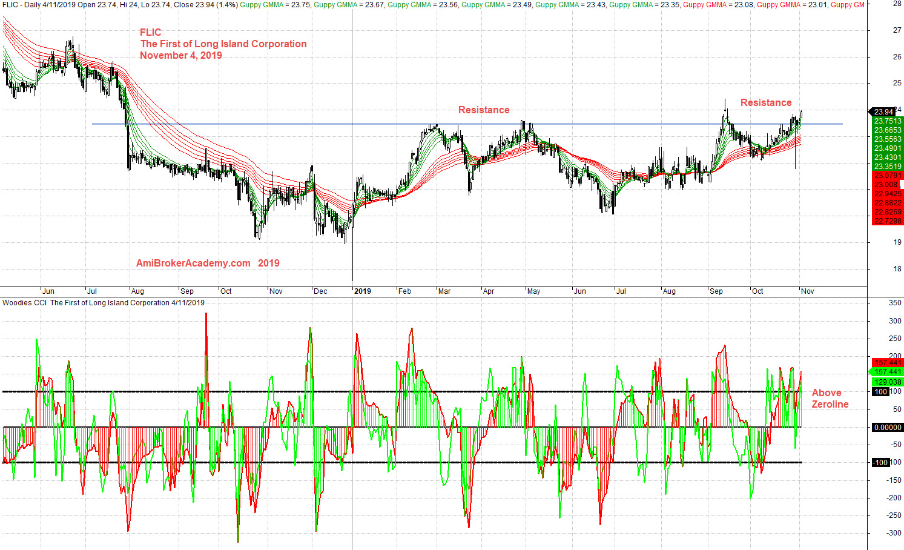Image resolution: width=904 pixels, height=550 pixels.
Task: Click the 'November 4, 2019' date annotation
Action: 181,55
